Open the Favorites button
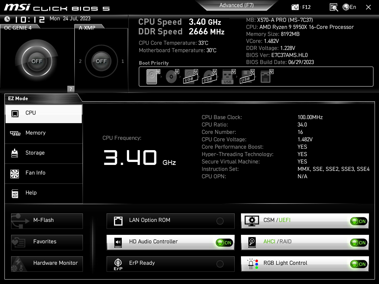The width and height of the screenshot is (379, 284). coord(47,243)
